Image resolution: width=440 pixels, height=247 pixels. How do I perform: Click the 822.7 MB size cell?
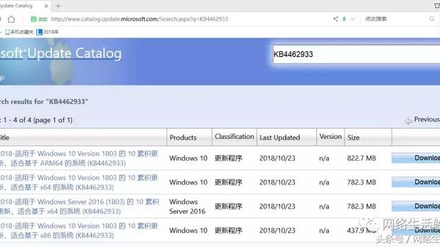[362, 158]
